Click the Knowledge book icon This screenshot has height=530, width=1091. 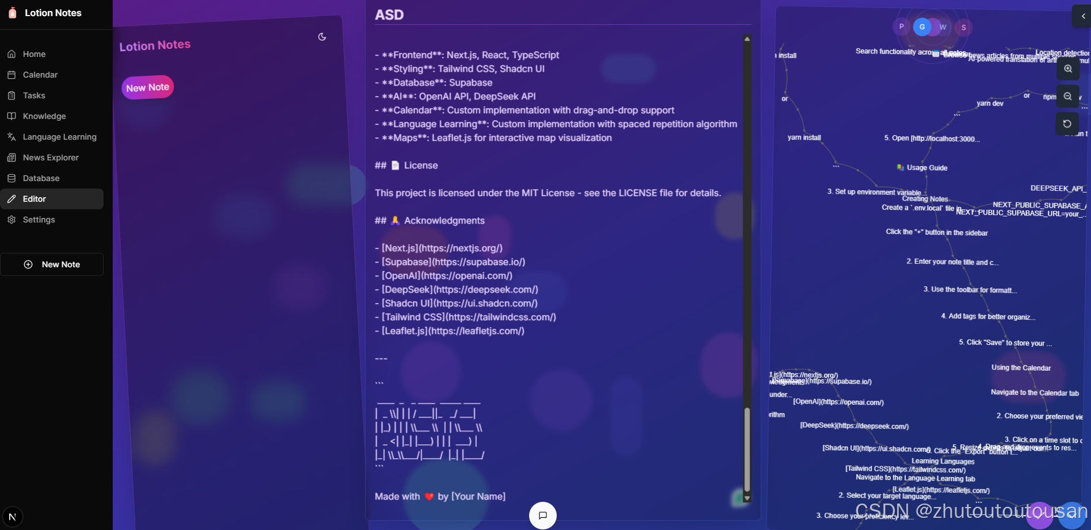(x=12, y=116)
